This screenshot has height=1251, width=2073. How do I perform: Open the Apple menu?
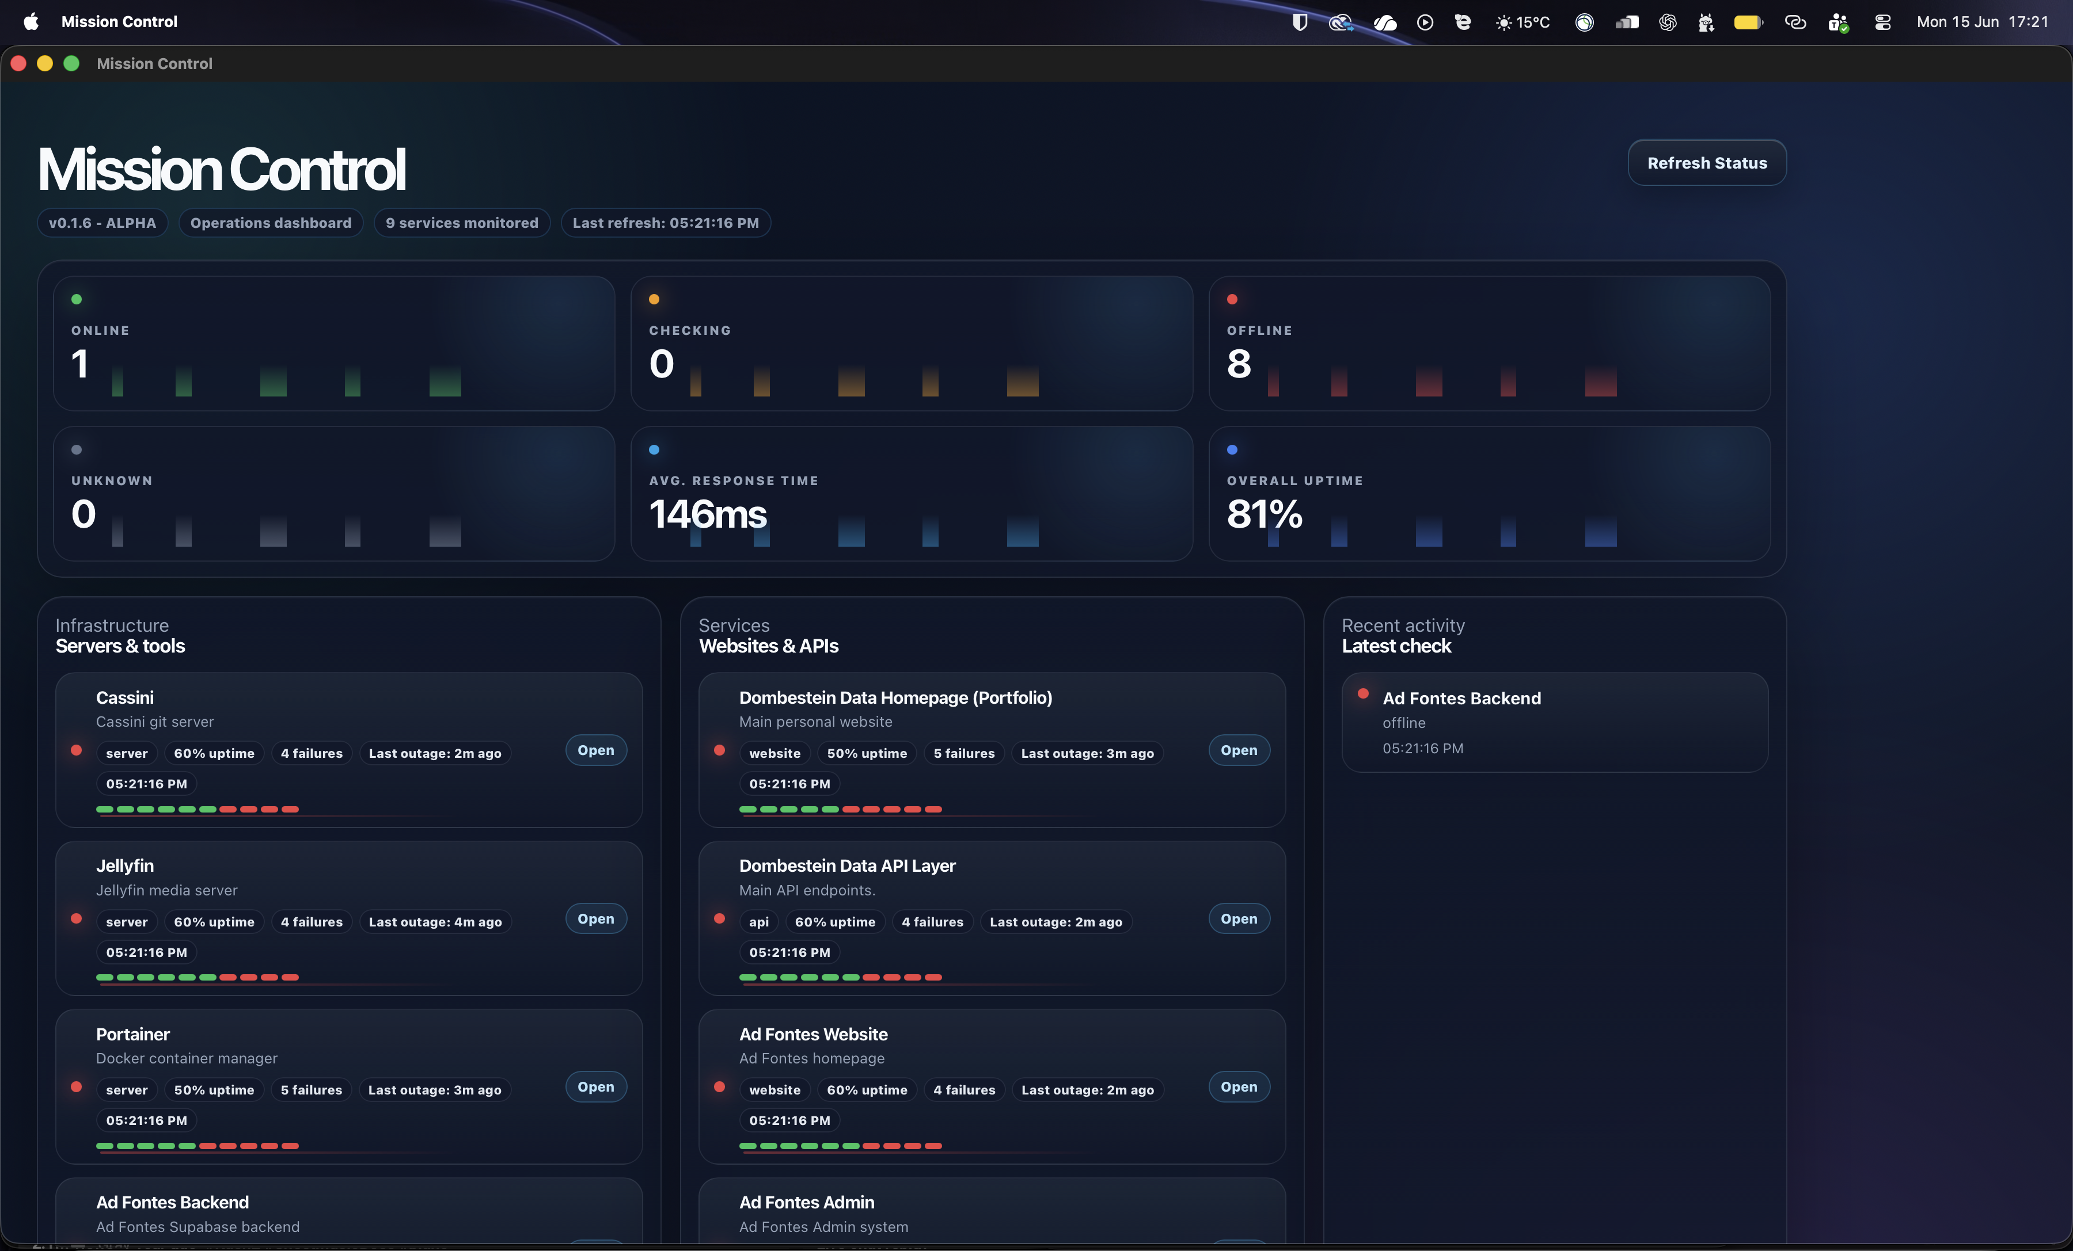[31, 22]
